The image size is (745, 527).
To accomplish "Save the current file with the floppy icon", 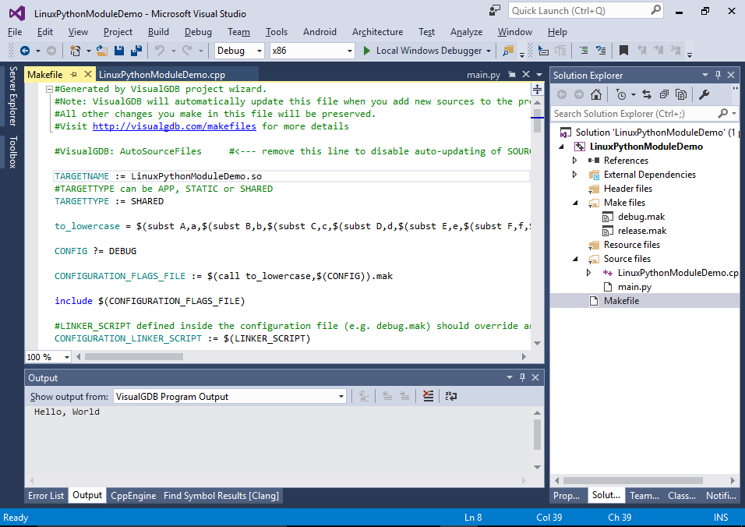I will coord(119,51).
